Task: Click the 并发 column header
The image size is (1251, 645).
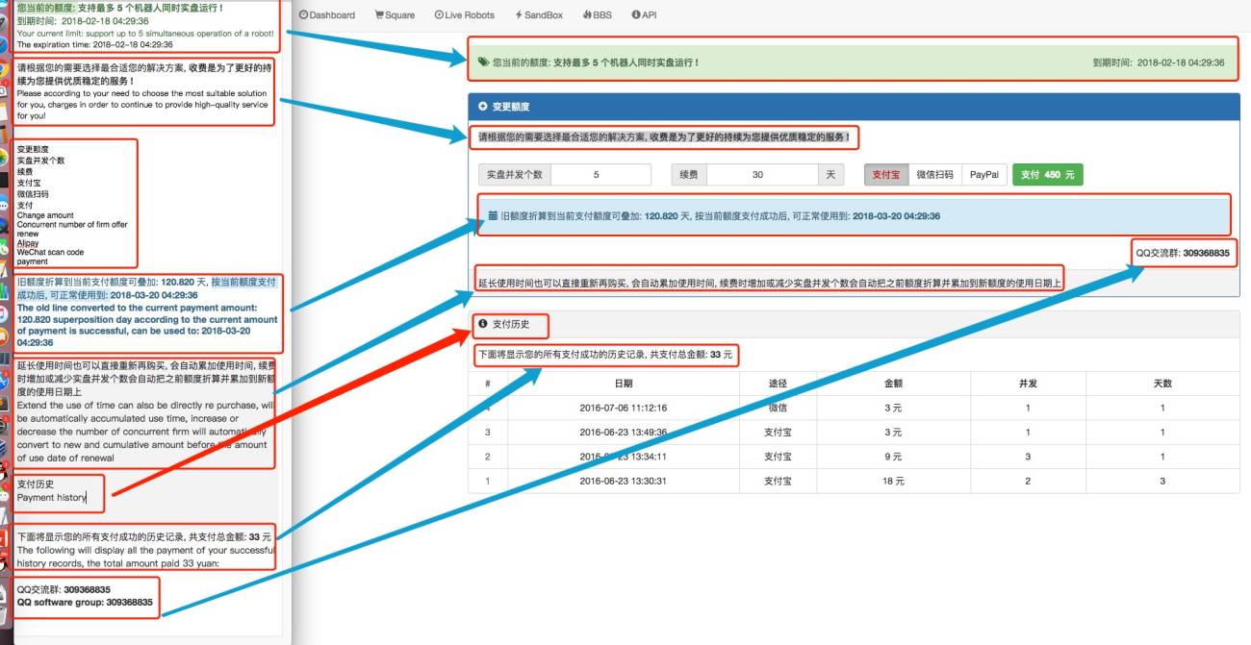Action: click(x=1028, y=383)
